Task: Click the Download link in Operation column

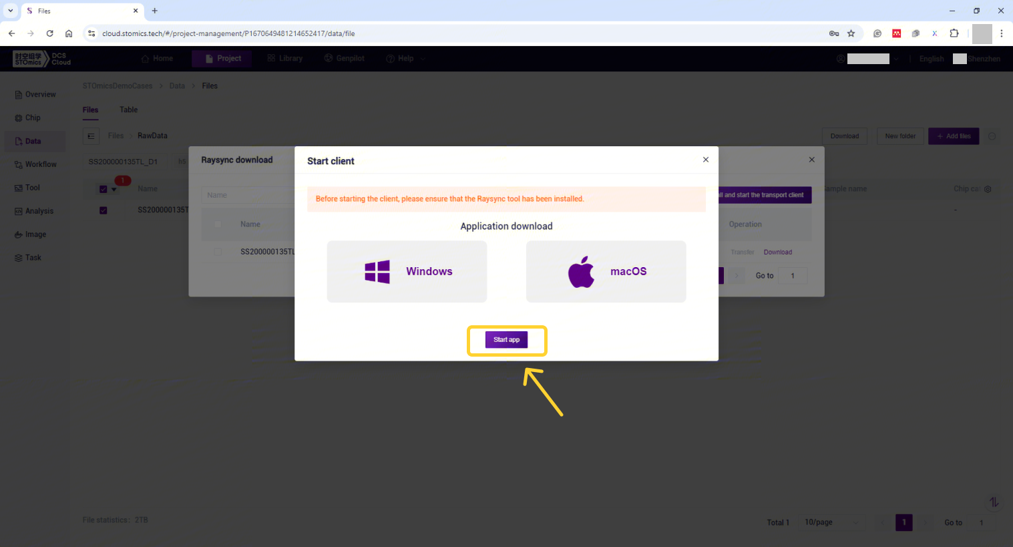Action: pos(777,252)
